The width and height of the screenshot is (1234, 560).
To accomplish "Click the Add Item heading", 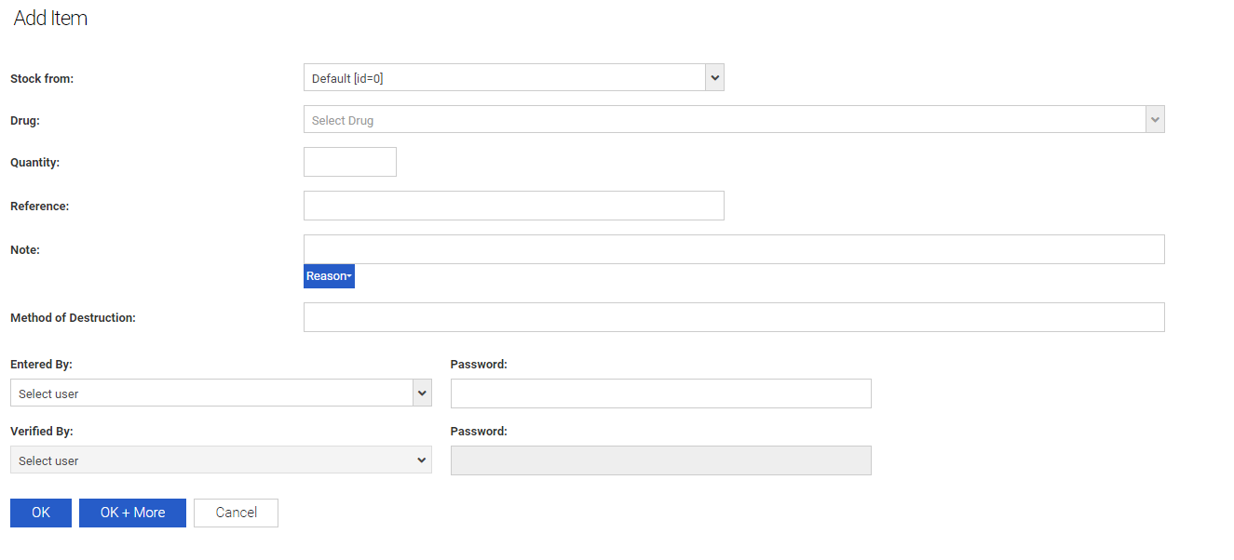I will [50, 19].
